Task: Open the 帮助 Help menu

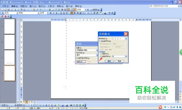Action: click(78, 6)
